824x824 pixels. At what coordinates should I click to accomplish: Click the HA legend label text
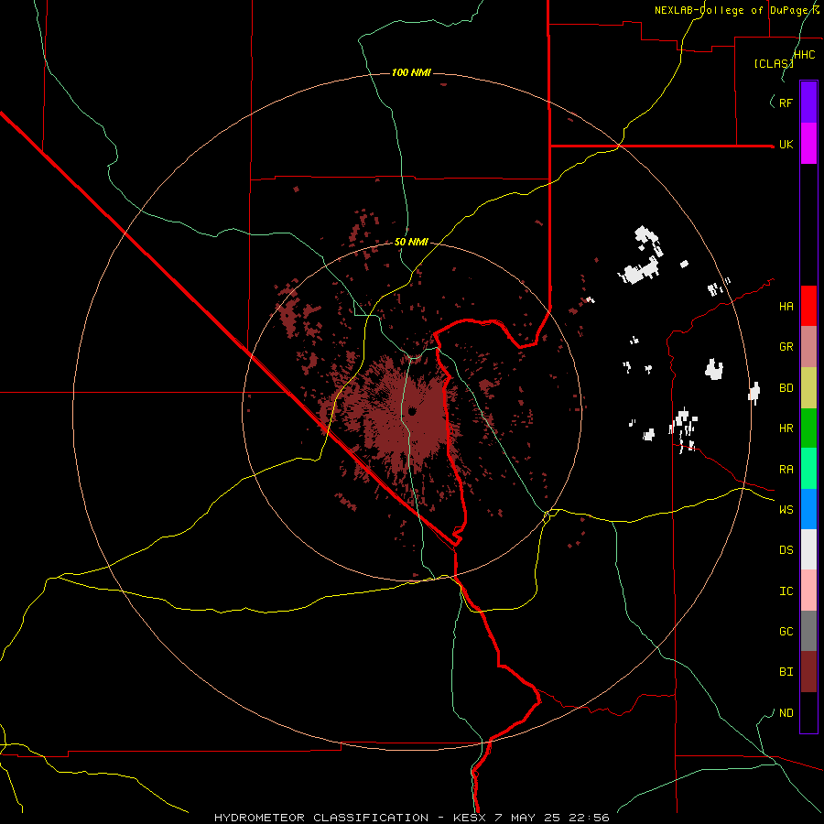786,306
